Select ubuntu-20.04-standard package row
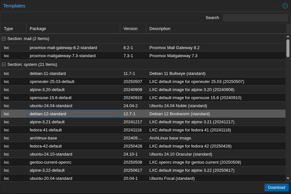Image resolution: width=291 pixels, height=194 pixels. coord(143,178)
